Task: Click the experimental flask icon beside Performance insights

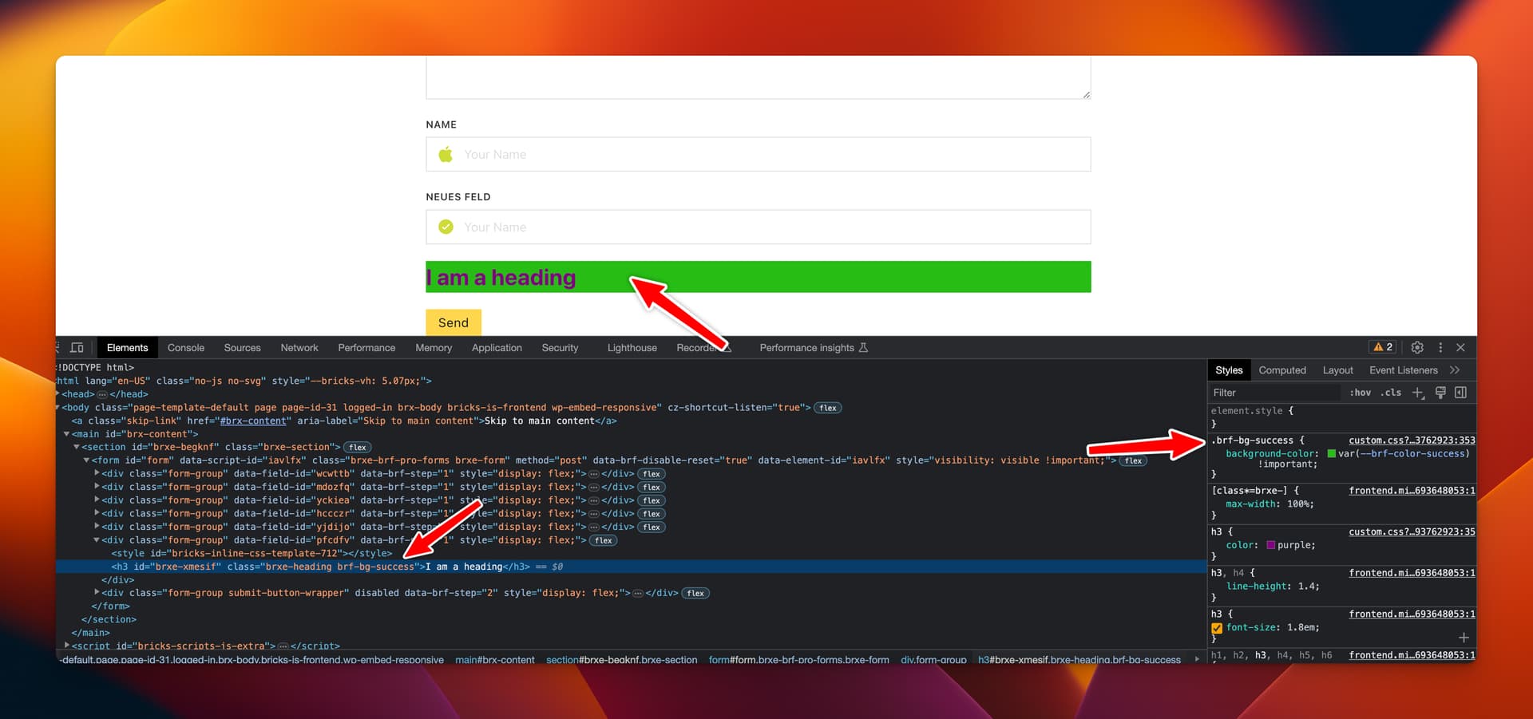Action: 863,348
